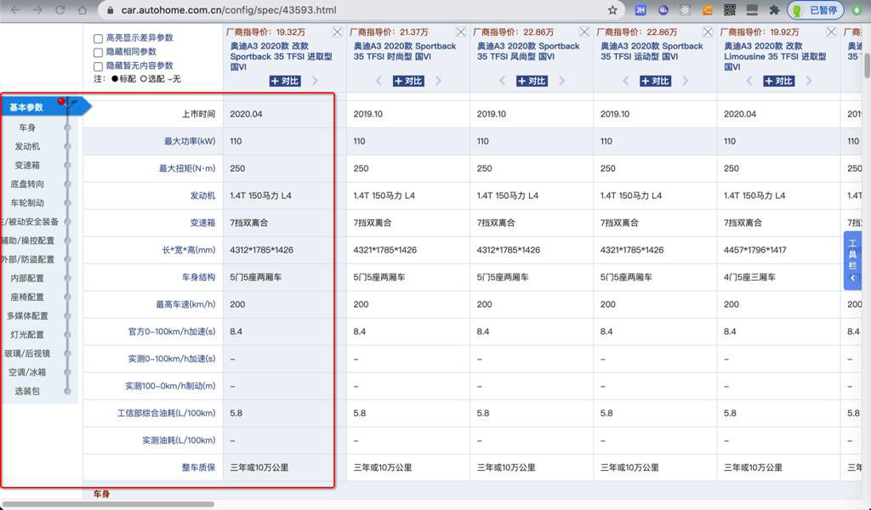Move 时尚型 column right with arrow
The width and height of the screenshot is (871, 510).
click(438, 81)
